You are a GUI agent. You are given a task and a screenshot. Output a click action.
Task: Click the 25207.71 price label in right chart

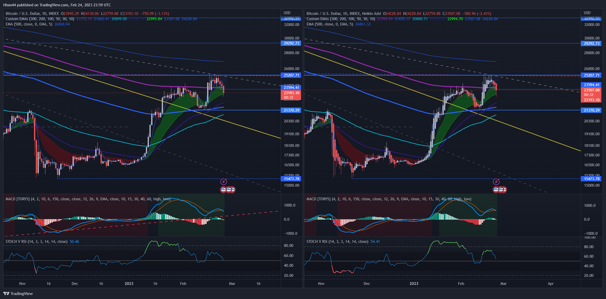coord(591,75)
